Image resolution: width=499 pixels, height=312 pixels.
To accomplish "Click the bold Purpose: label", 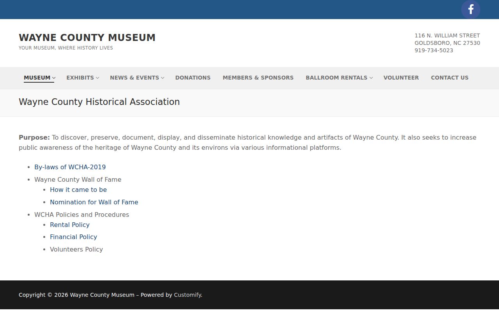I will [34, 137].
